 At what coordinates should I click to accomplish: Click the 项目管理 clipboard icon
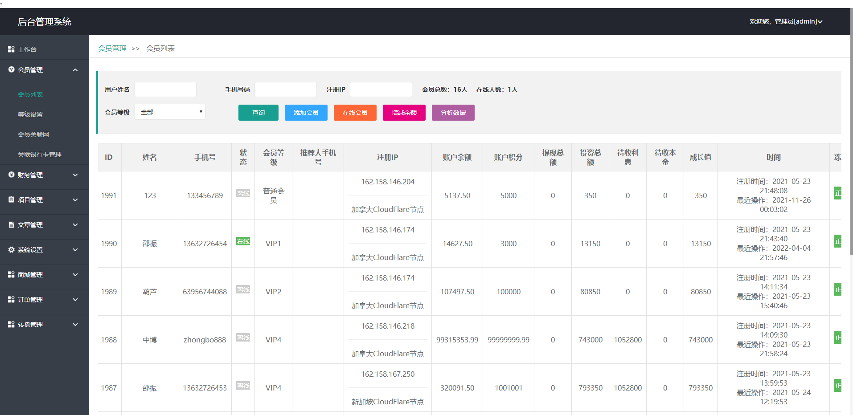click(x=11, y=199)
